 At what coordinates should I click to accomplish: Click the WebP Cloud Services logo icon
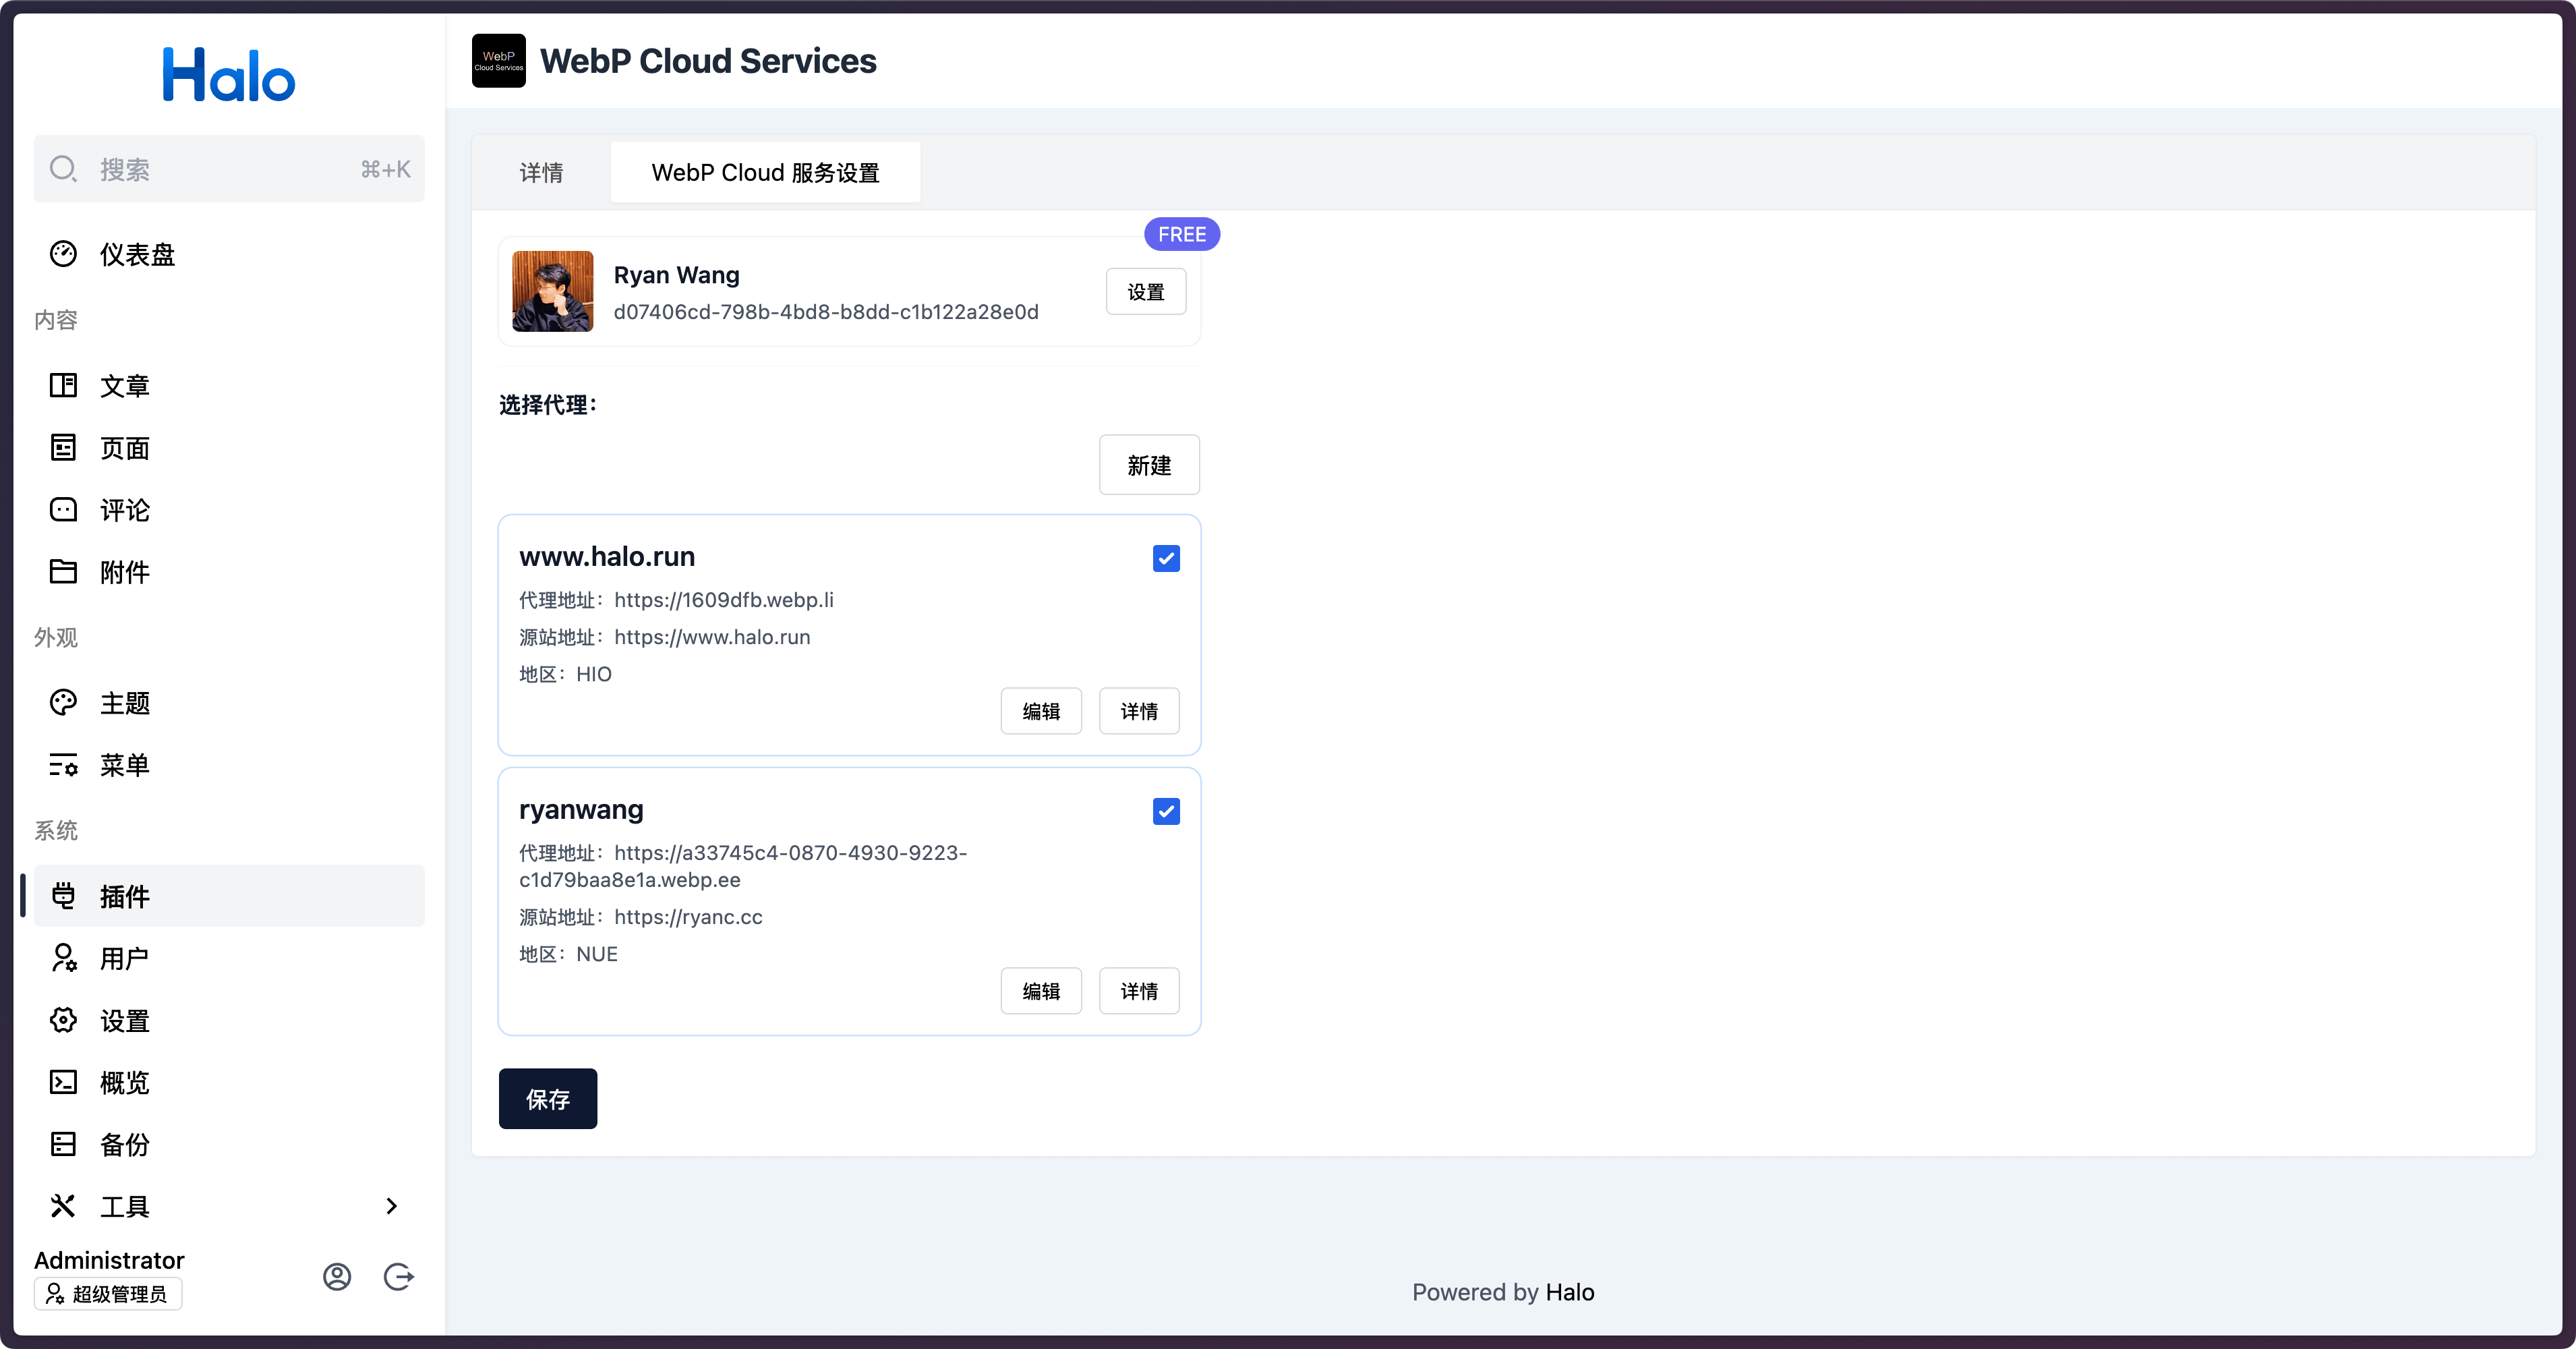(x=498, y=61)
